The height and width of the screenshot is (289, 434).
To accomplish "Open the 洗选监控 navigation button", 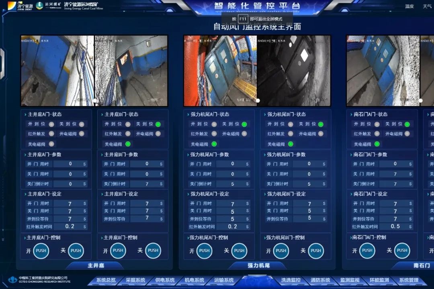I will [291, 280].
